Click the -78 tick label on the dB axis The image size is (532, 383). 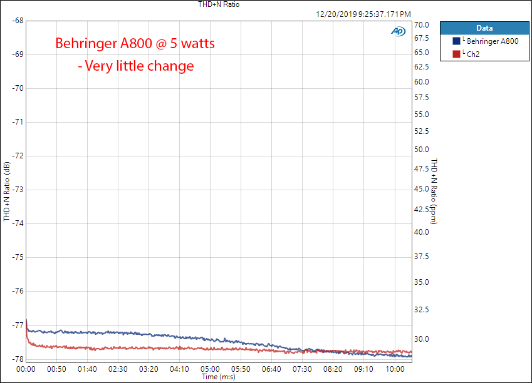18,359
